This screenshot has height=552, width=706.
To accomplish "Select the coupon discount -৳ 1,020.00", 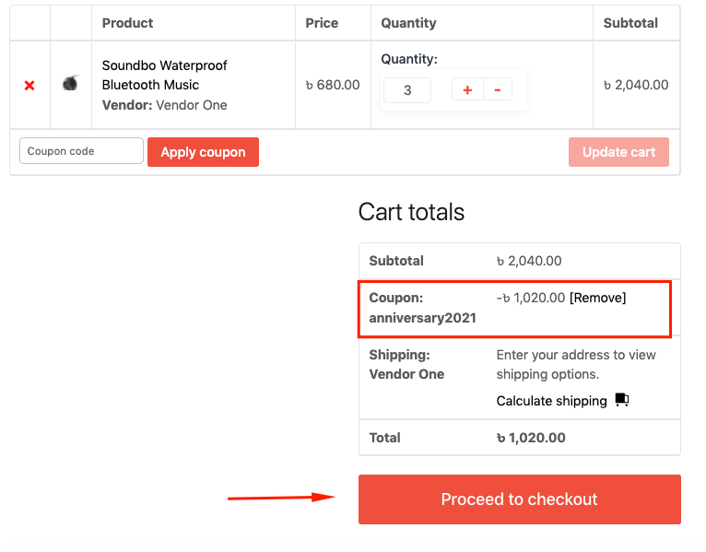I will click(530, 298).
